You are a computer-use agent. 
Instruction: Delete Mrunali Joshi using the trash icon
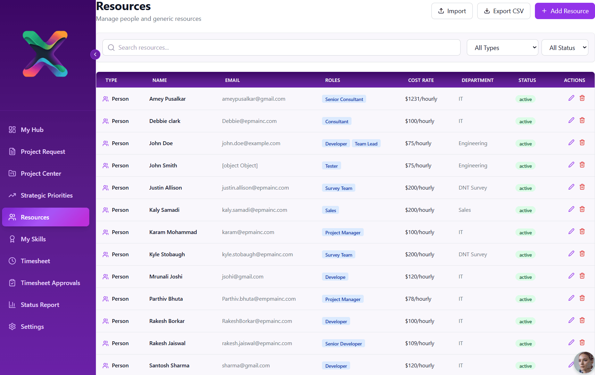coord(582,276)
